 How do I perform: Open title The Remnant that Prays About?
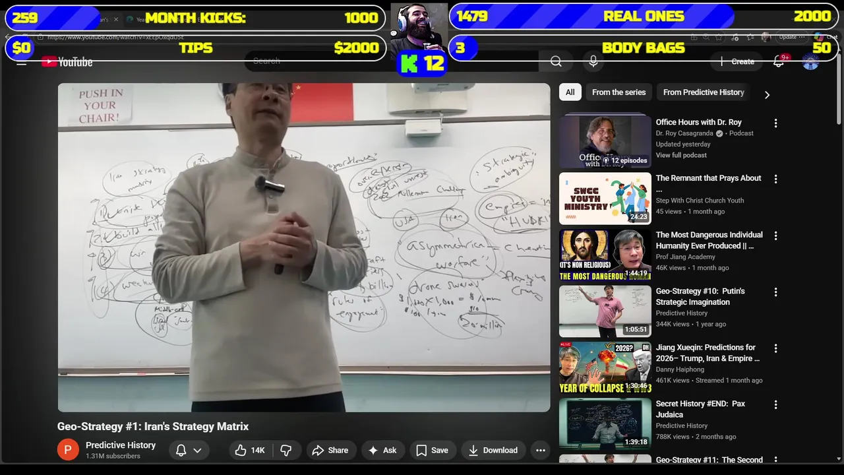709,183
